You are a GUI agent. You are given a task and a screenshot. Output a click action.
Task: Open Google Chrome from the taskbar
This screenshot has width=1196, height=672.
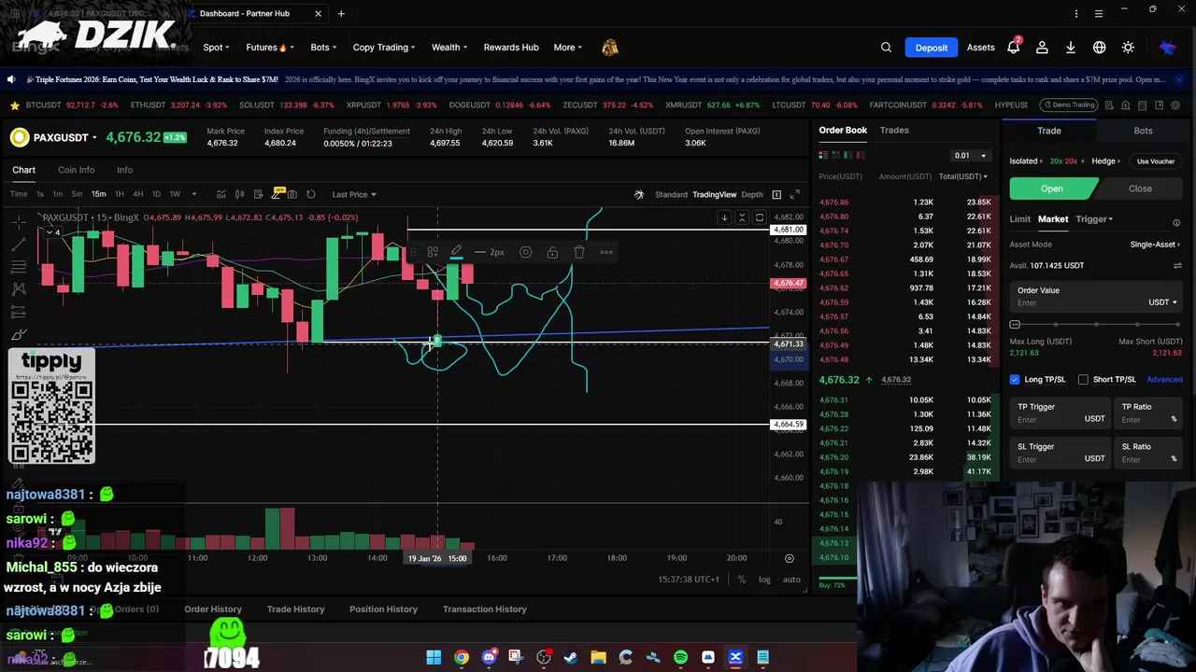[462, 657]
